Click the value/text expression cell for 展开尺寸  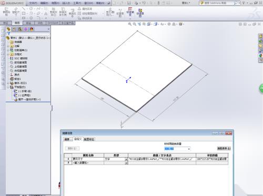(x=162, y=159)
